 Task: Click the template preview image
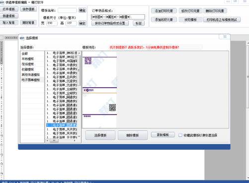pyautogui.click(x=100, y=89)
